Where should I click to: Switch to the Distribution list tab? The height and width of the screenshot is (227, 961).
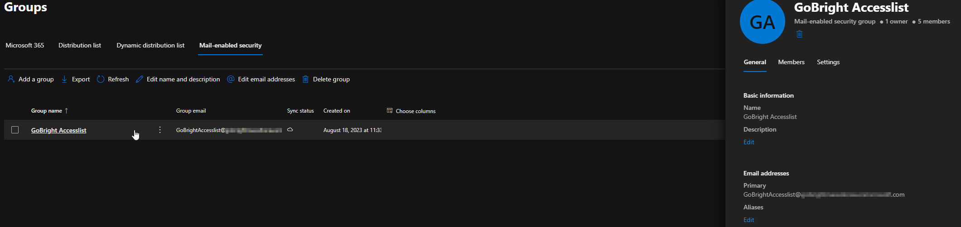coord(80,45)
